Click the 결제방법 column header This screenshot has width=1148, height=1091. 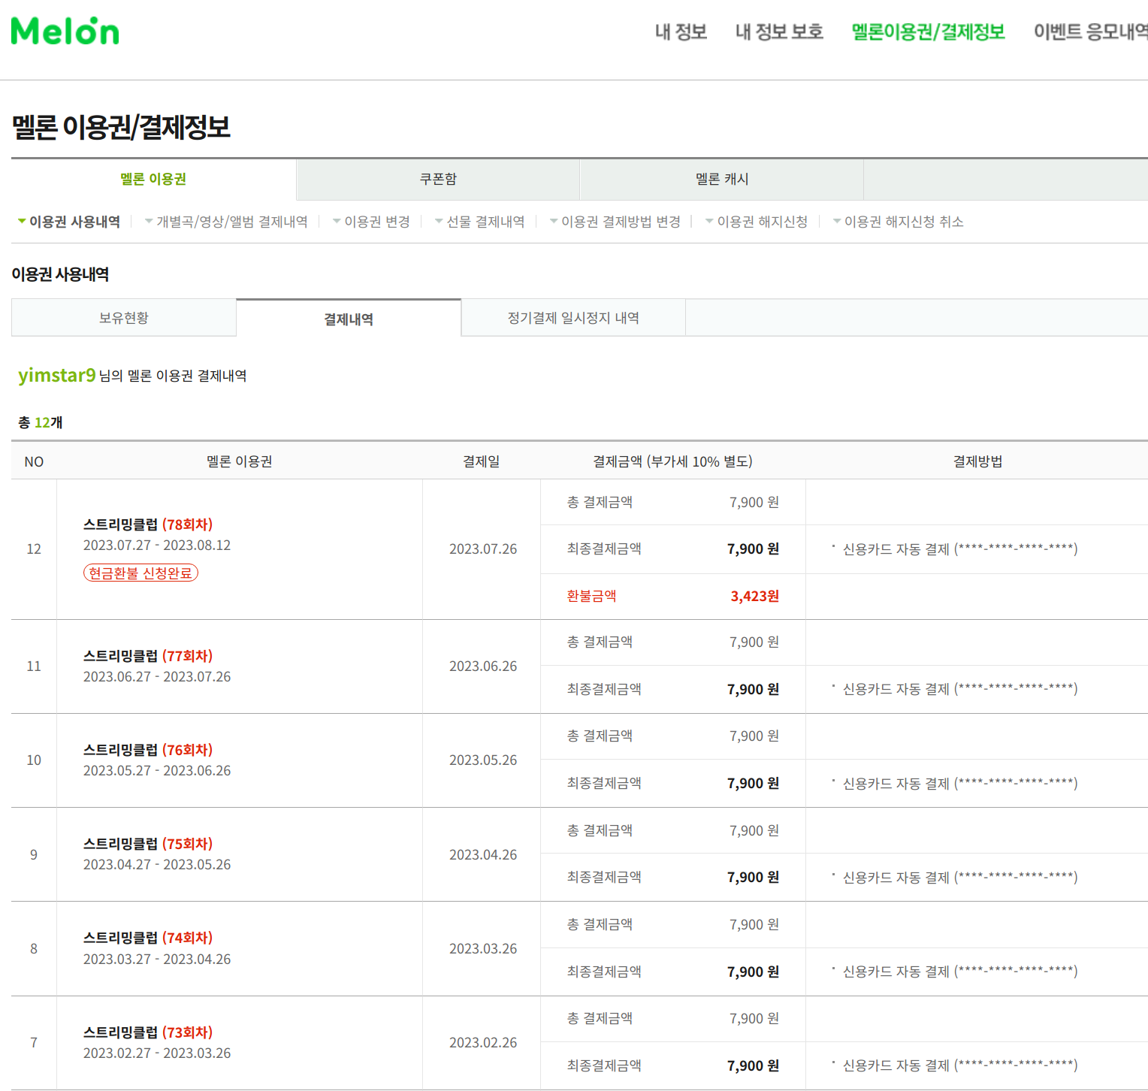[x=977, y=461]
